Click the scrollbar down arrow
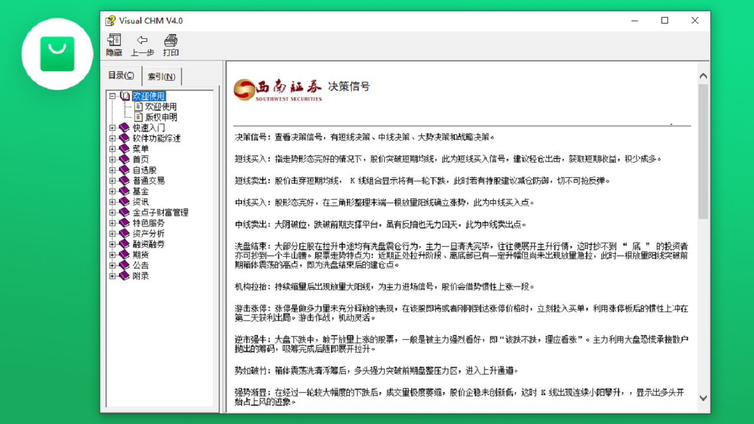 tap(703, 397)
